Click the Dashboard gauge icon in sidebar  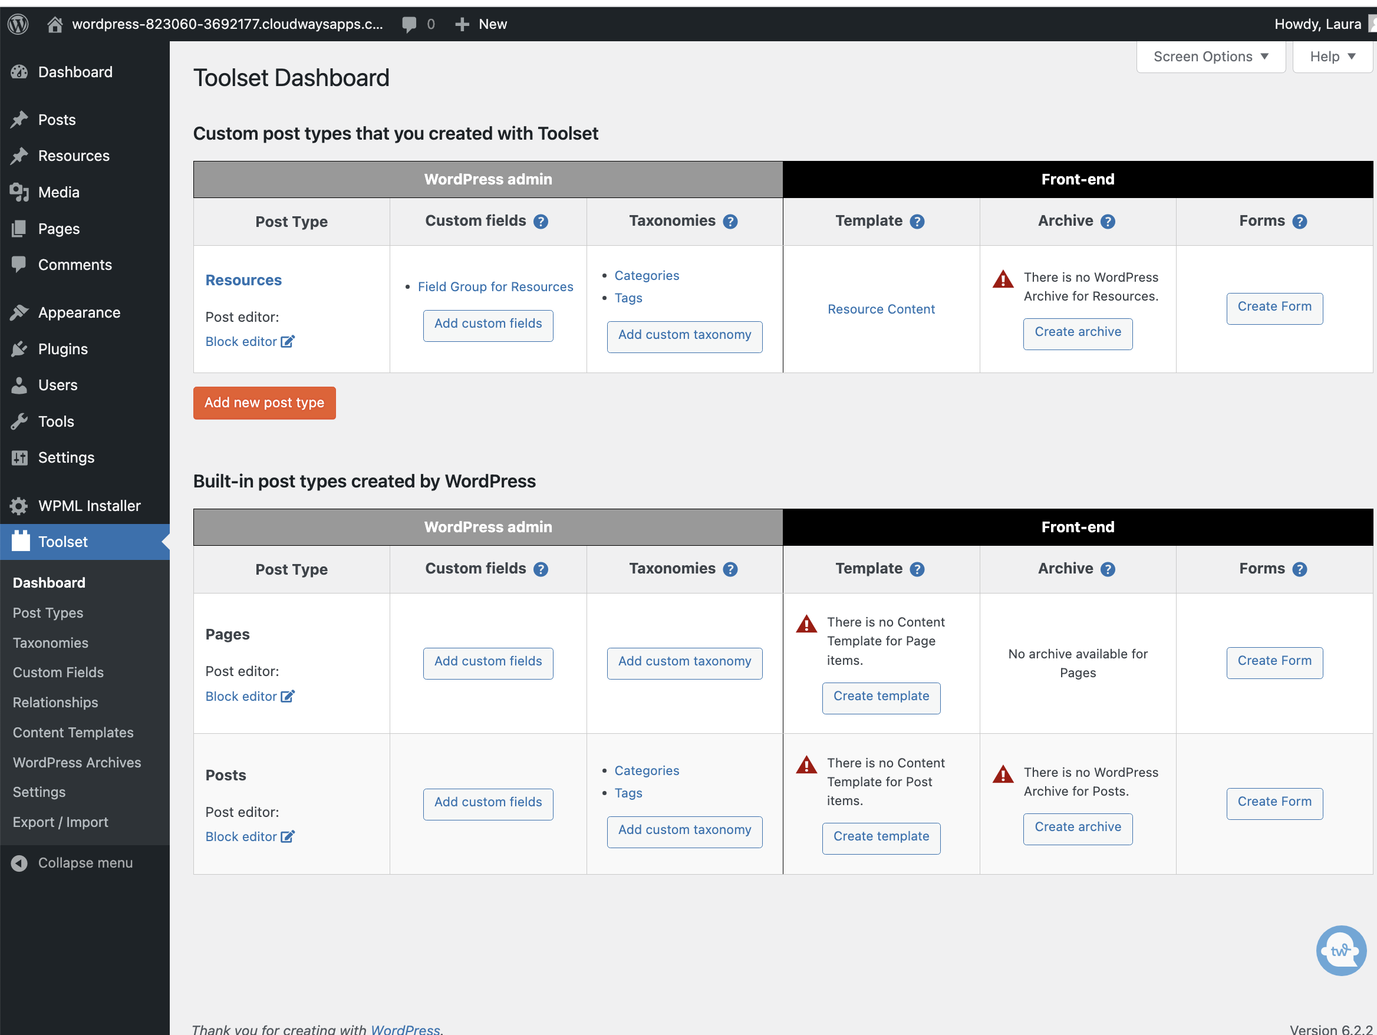(19, 72)
